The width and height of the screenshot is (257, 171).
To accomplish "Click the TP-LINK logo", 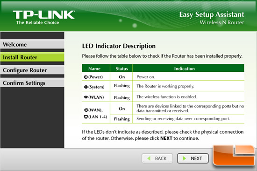I will click(43, 15).
